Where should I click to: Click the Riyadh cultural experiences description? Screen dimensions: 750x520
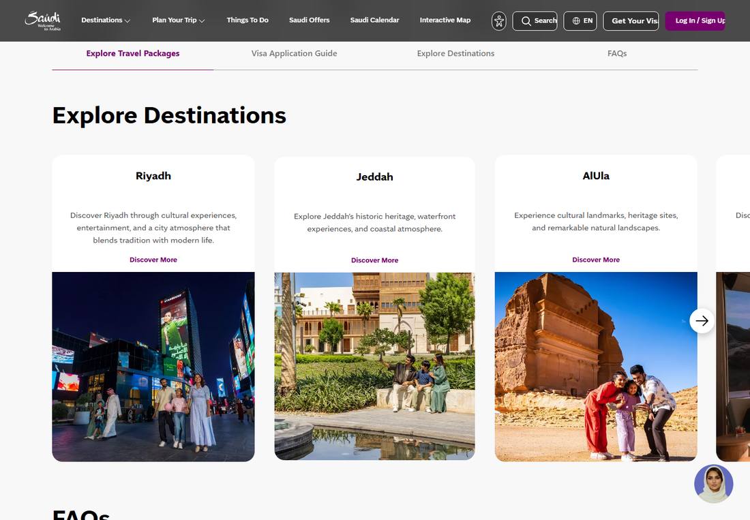(x=153, y=228)
